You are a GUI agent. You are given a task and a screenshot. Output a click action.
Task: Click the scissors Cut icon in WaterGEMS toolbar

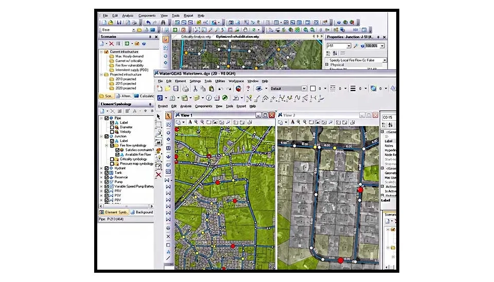tap(196, 89)
